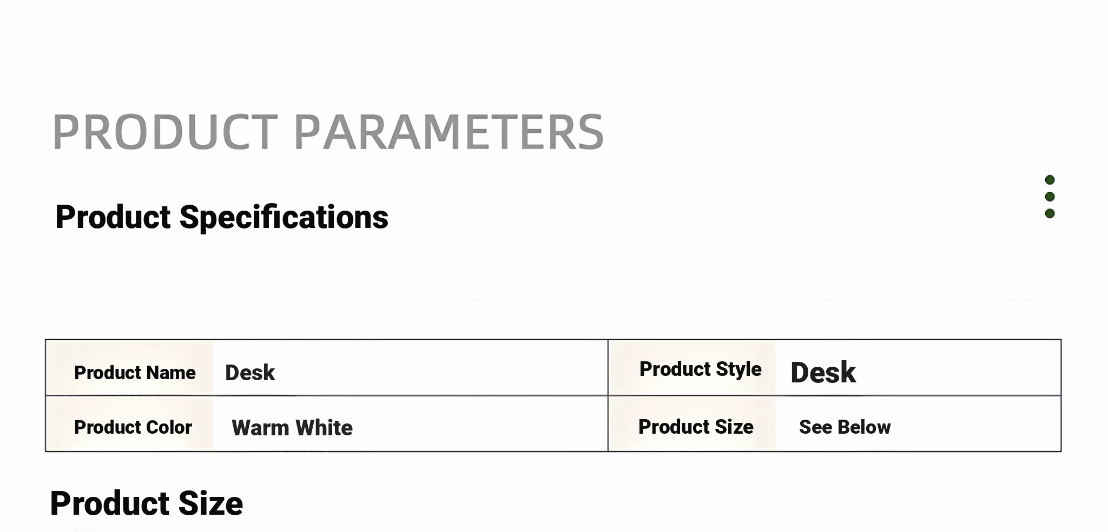Click the word Specifications in the heading
The width and height of the screenshot is (1108, 532).
283,217
